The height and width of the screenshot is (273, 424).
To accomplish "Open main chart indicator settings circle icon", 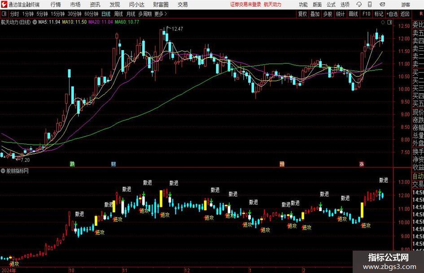I will tap(35, 22).
